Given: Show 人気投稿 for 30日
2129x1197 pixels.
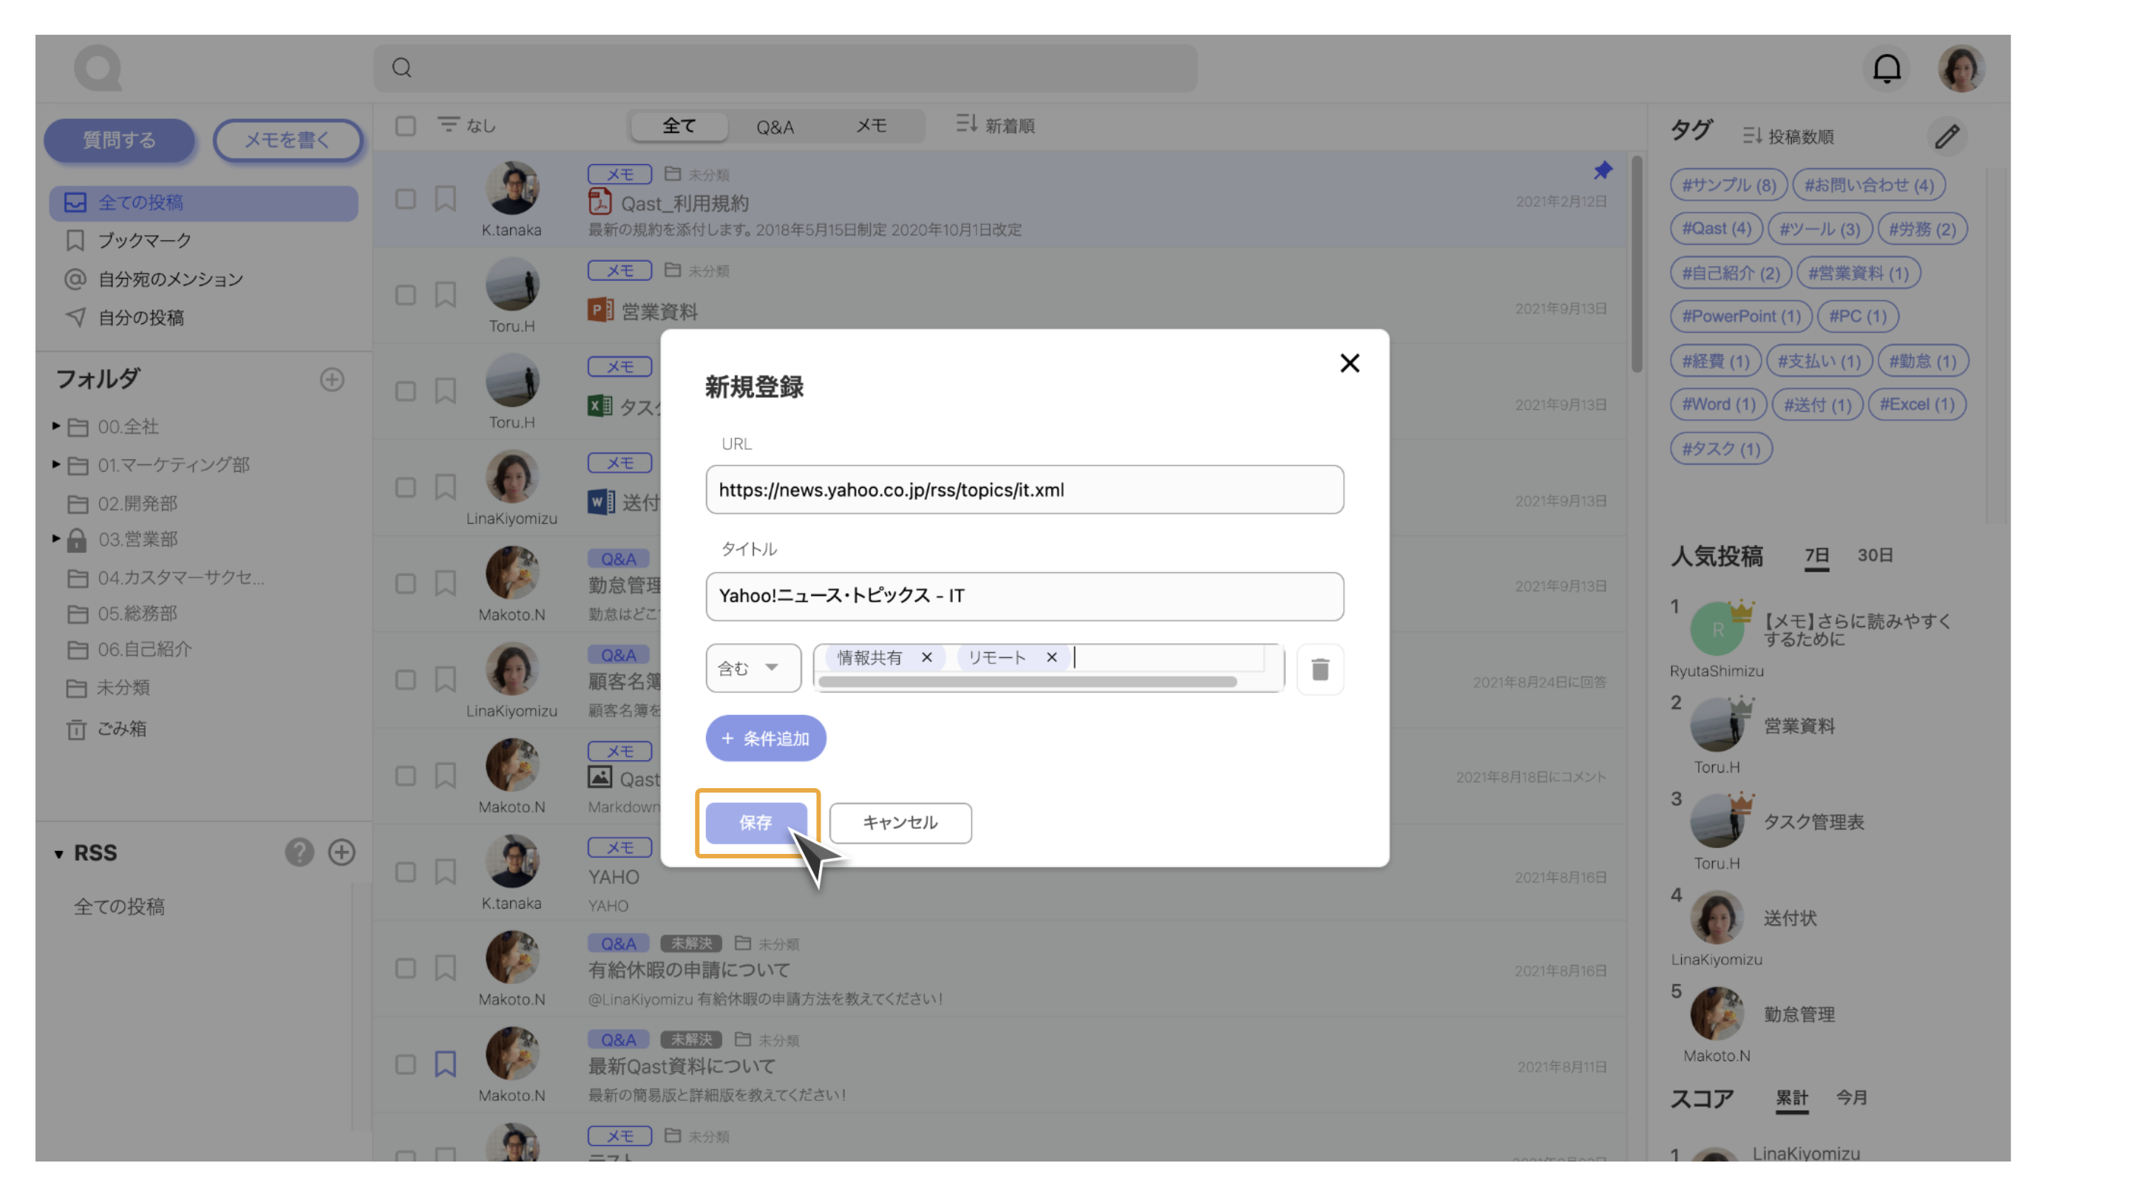Looking at the screenshot, I should coord(1875,555).
